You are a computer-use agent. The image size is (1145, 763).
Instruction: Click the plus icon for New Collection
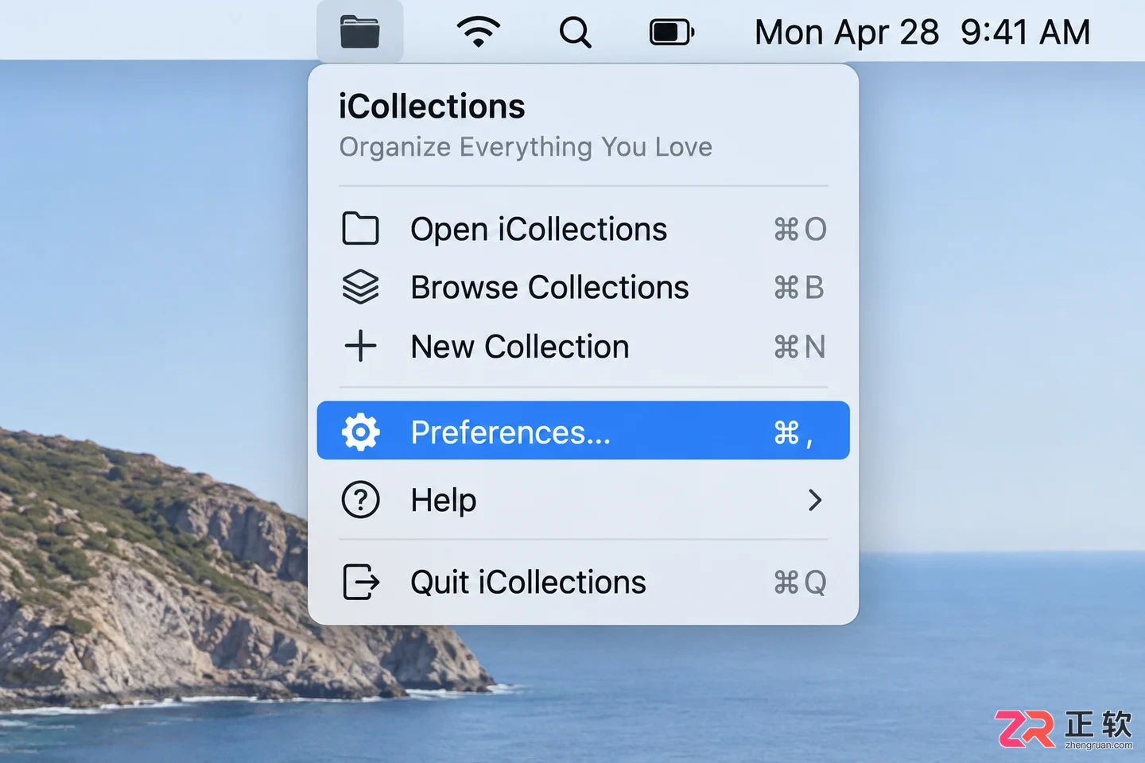click(360, 347)
